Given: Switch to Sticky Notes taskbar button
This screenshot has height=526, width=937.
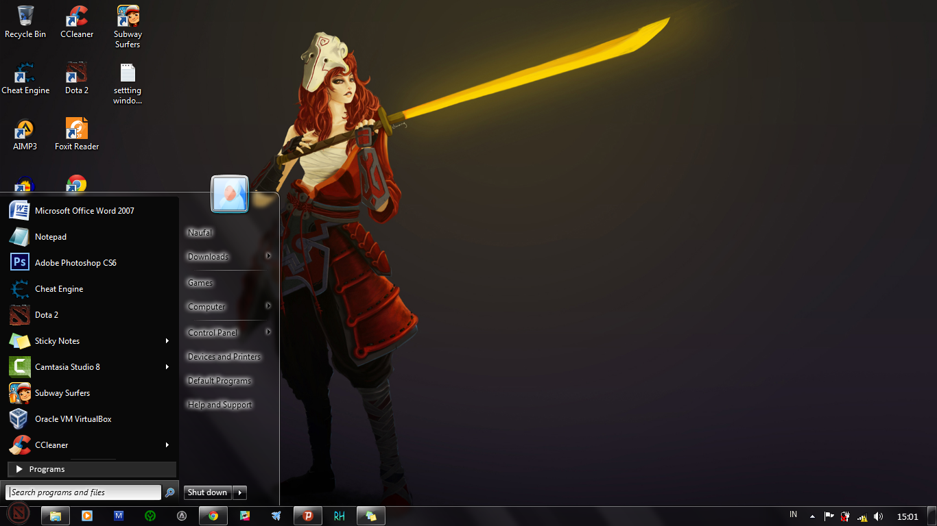Looking at the screenshot, I should (371, 516).
